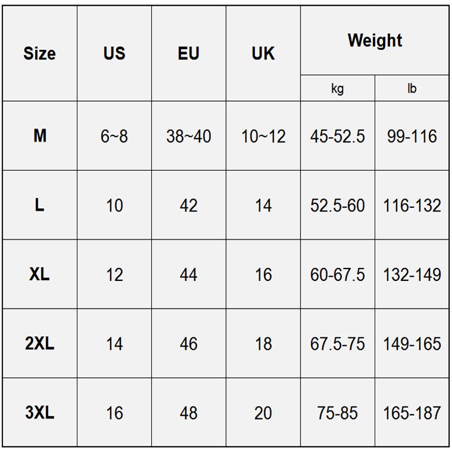Click the Size column header
The width and height of the screenshot is (452, 452).
(x=40, y=54)
